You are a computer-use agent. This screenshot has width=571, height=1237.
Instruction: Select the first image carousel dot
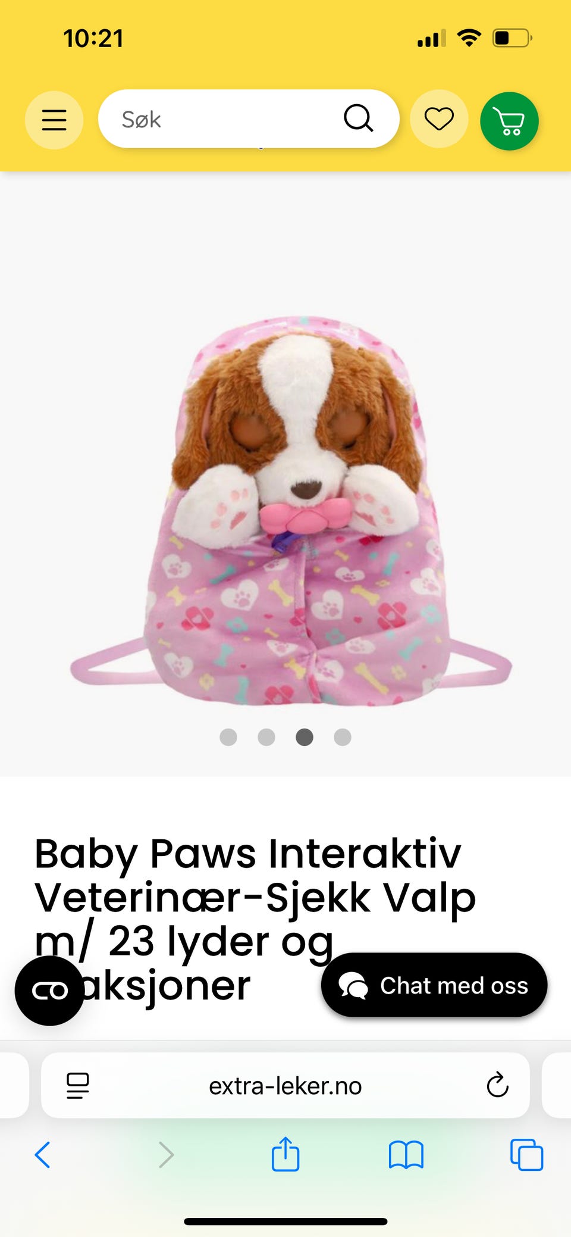(x=228, y=737)
